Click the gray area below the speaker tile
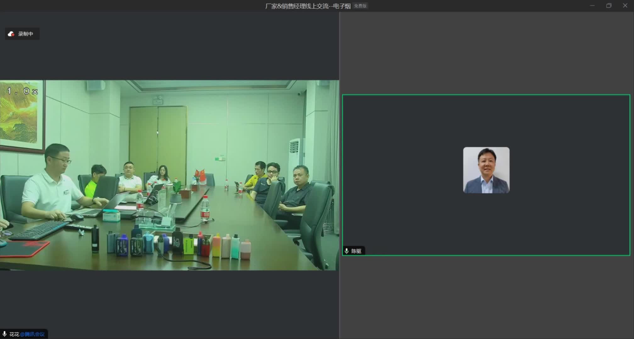Image resolution: width=634 pixels, height=339 pixels. pyautogui.click(x=486, y=297)
